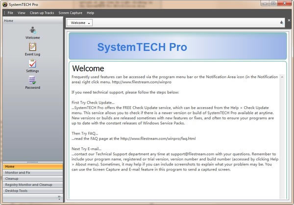294x205 pixels.
Task: Click the Home header label in sidebar
Action: click(9, 21)
